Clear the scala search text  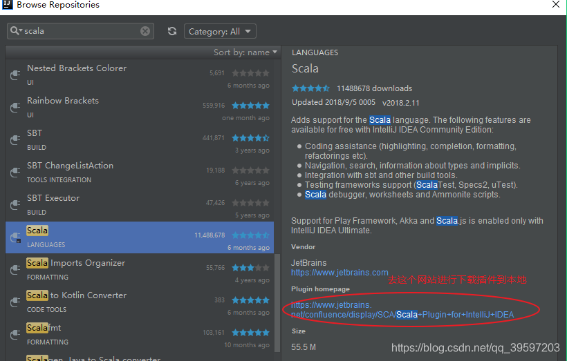(x=145, y=31)
